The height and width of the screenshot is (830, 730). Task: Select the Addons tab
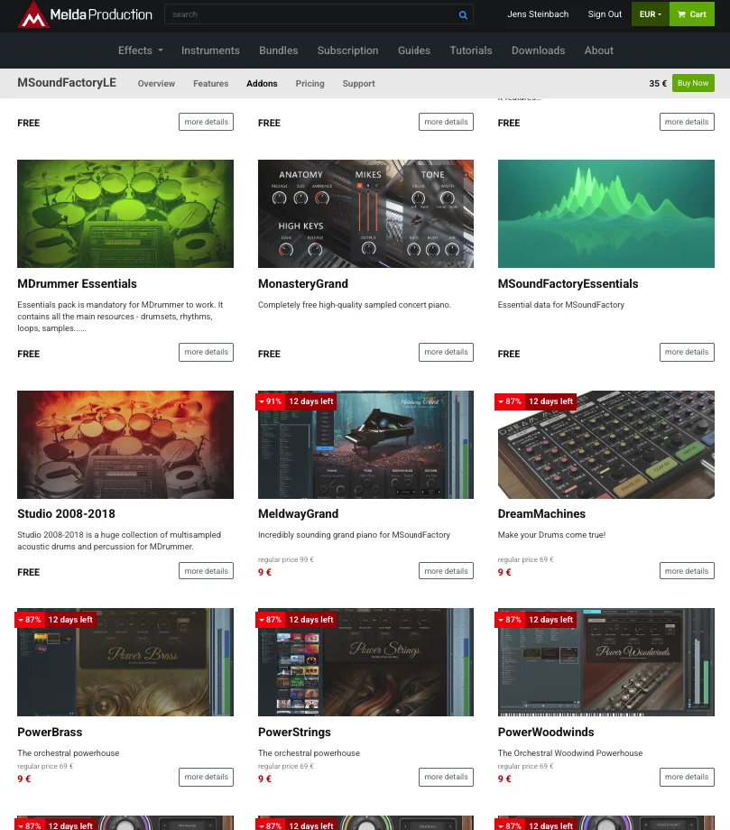tap(262, 84)
